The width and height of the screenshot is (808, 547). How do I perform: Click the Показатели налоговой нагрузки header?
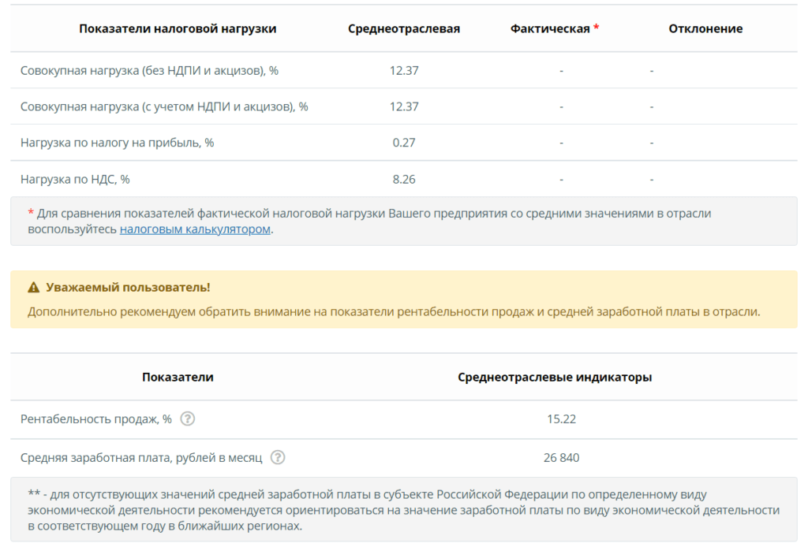[178, 29]
